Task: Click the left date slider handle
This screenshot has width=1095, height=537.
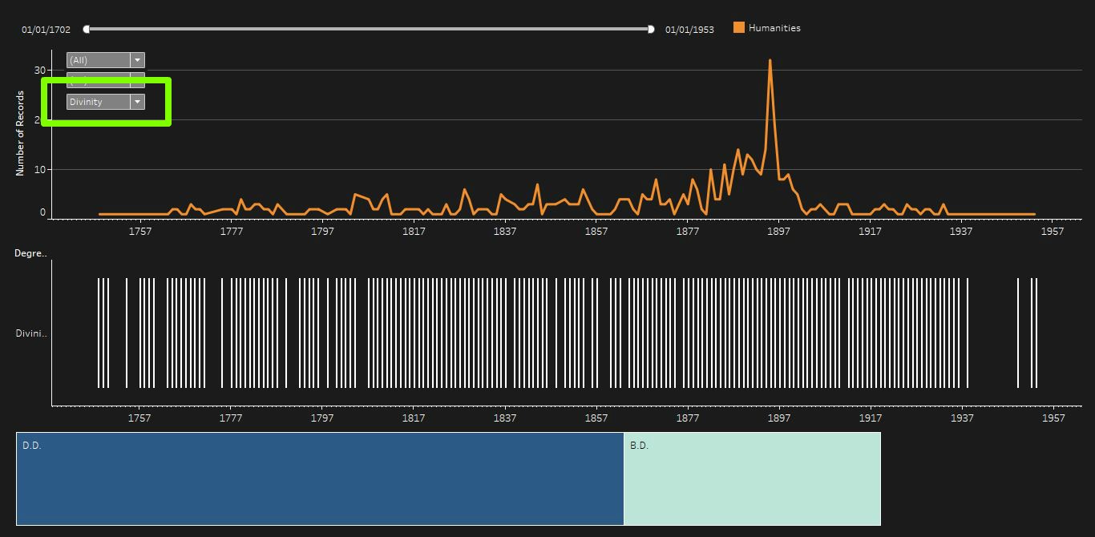Action: 87,29
